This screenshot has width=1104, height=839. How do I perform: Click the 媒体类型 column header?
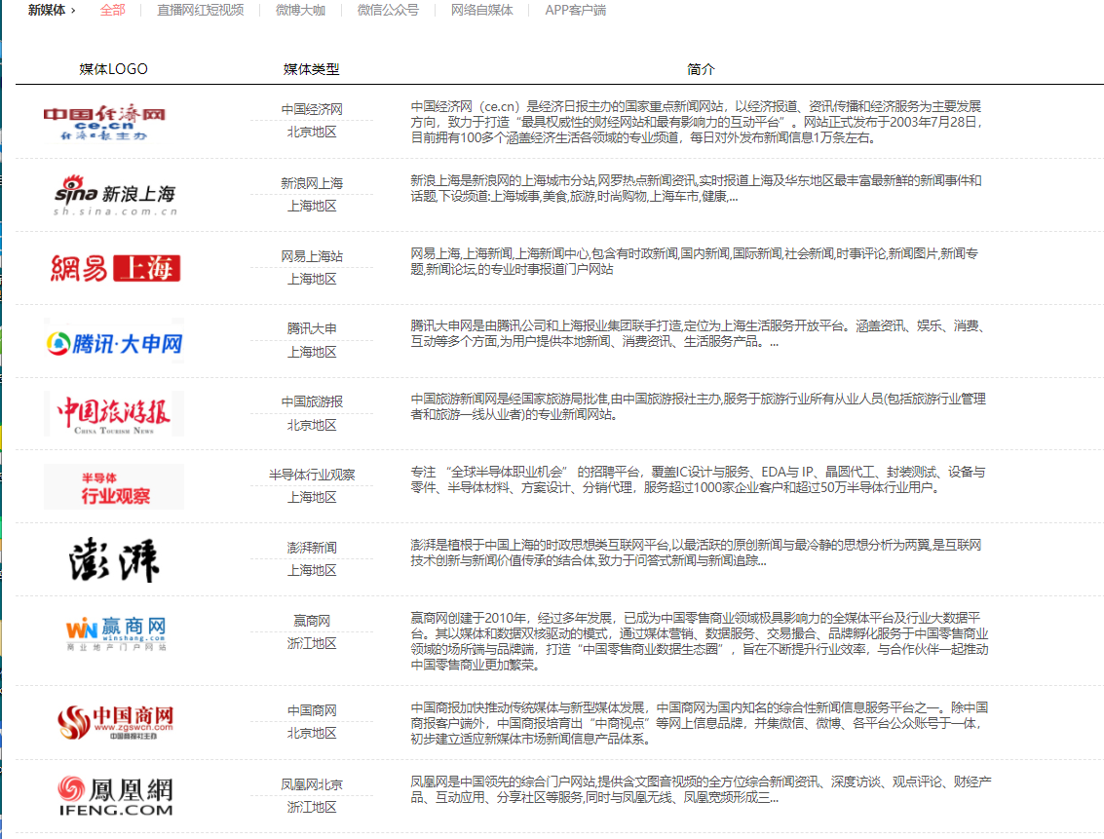click(311, 69)
